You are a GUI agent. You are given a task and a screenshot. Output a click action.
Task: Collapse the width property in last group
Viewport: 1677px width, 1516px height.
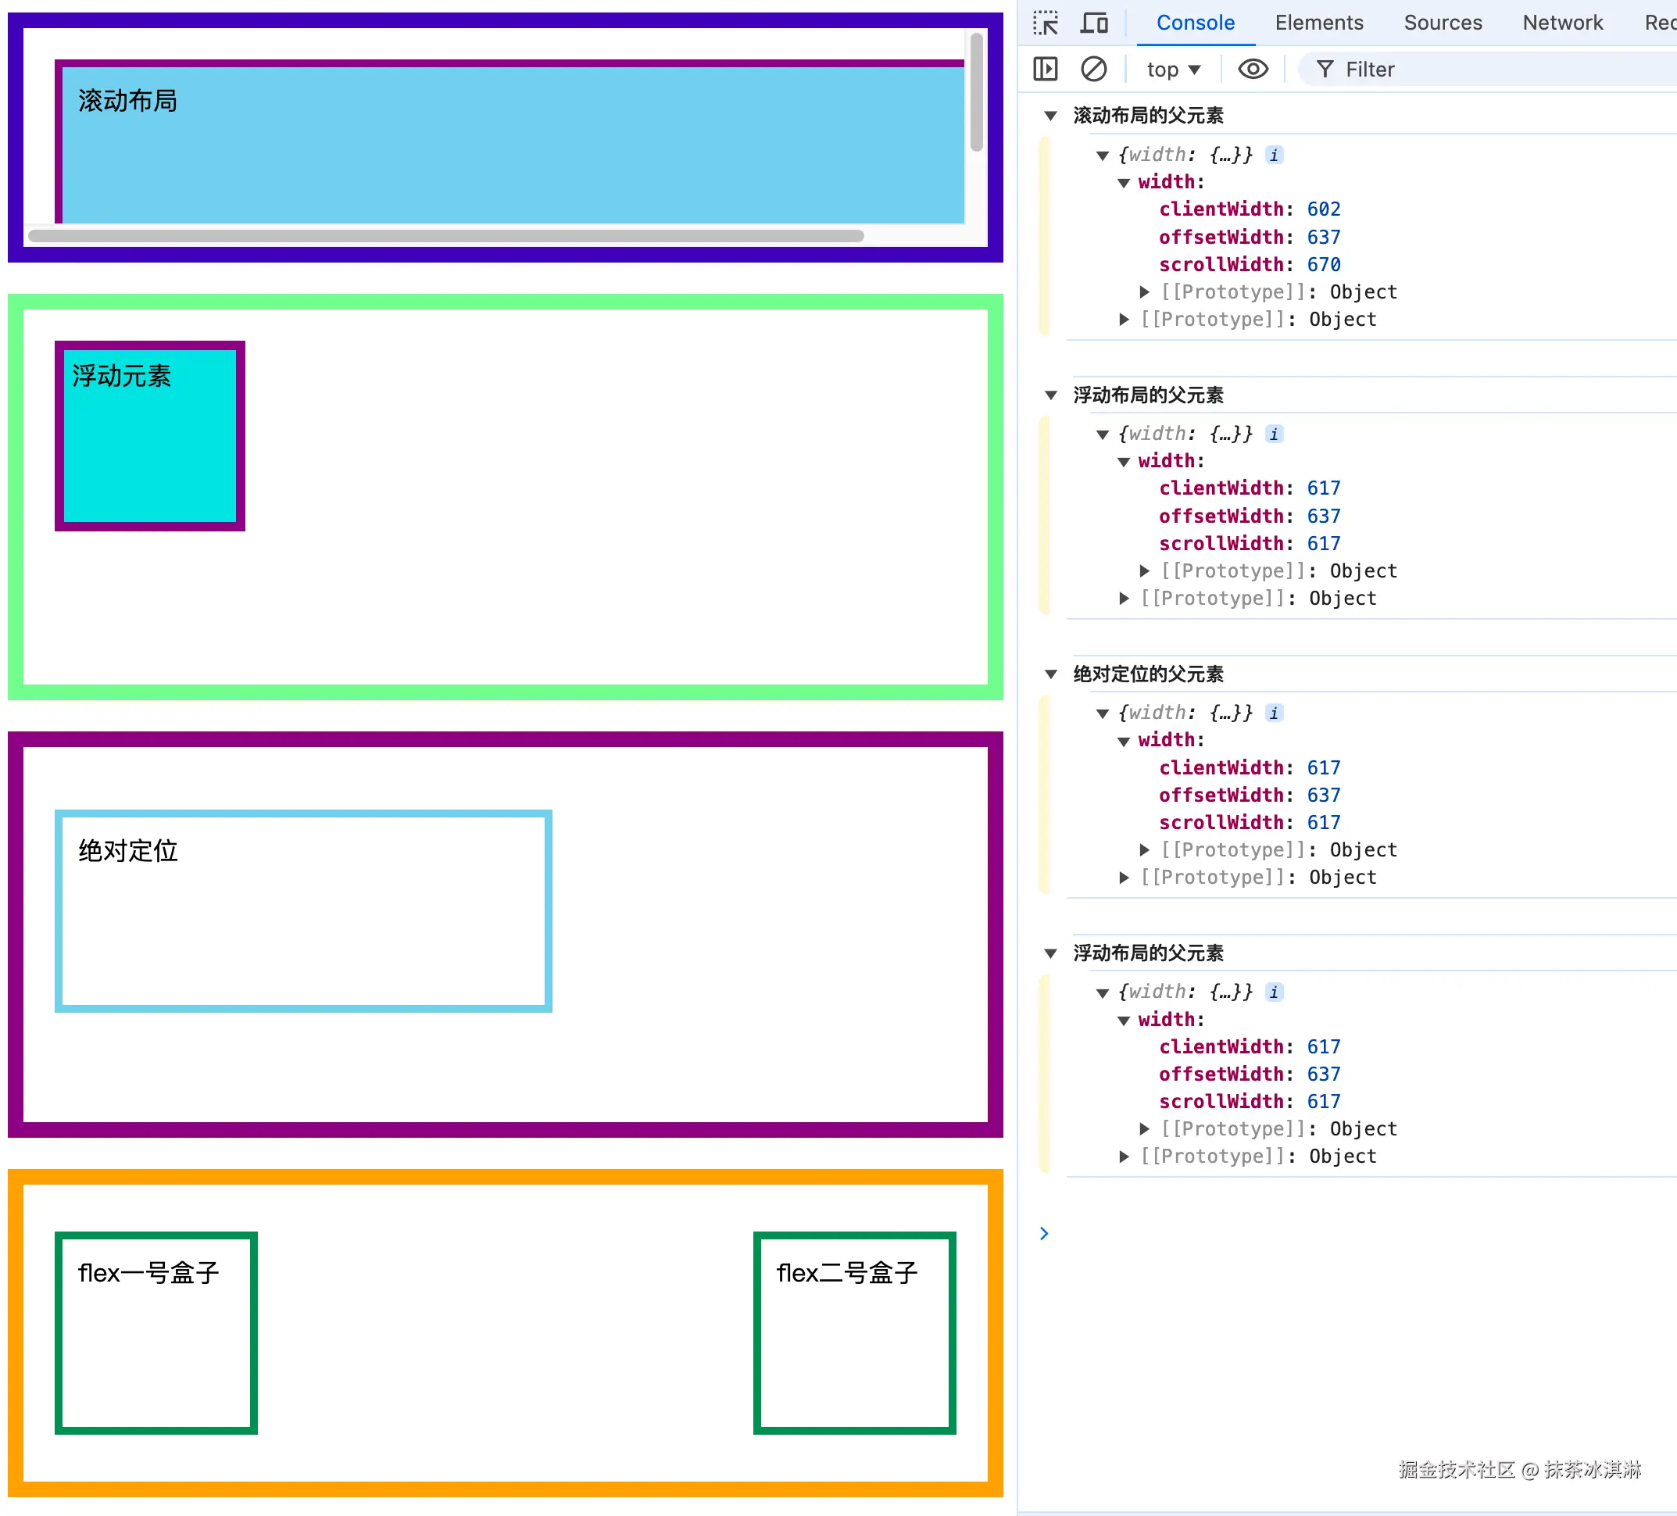pyautogui.click(x=1124, y=1020)
